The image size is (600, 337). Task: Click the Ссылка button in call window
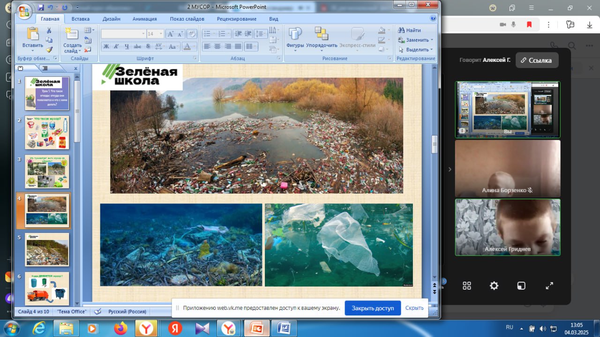(537, 60)
